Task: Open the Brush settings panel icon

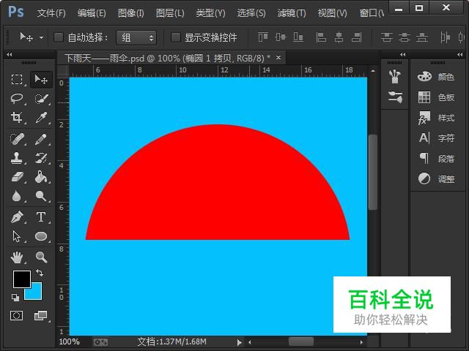Action: pyautogui.click(x=395, y=97)
